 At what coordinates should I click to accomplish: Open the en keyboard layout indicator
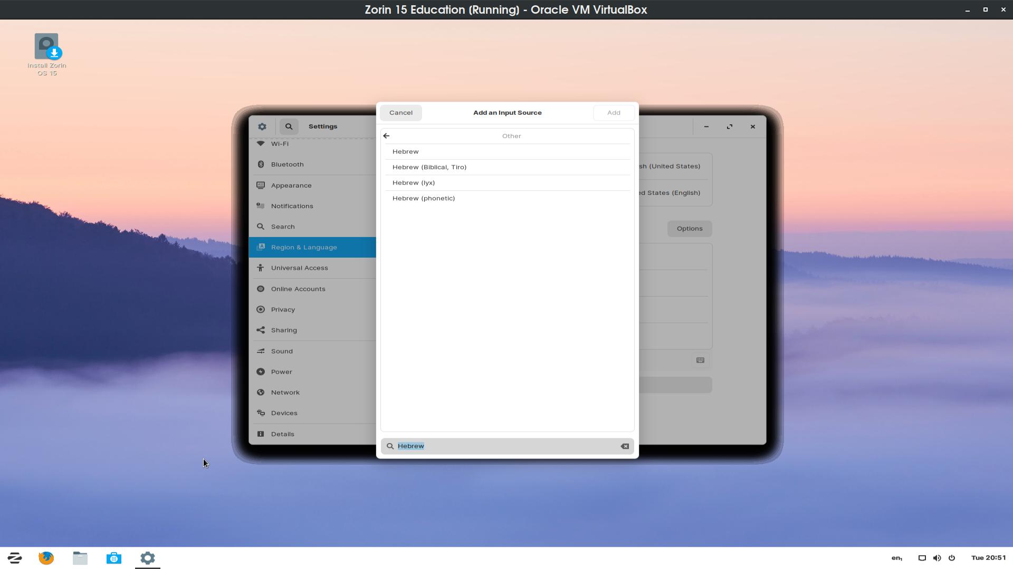pyautogui.click(x=896, y=558)
